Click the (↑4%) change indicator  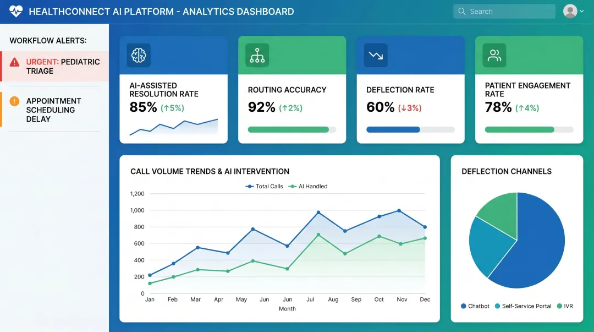click(527, 108)
